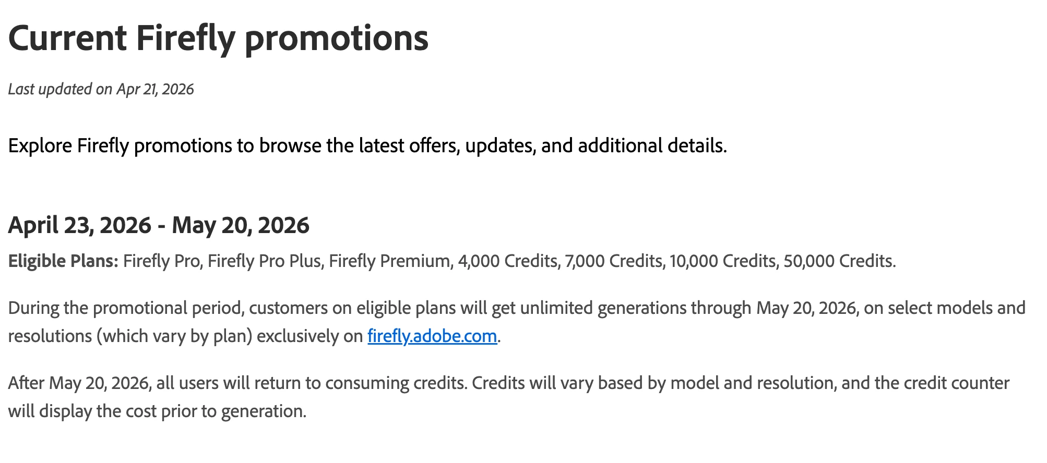1047x463 pixels.
Task: Click the April 23, 2026 - May 20, 2026 heading
Action: 159,225
